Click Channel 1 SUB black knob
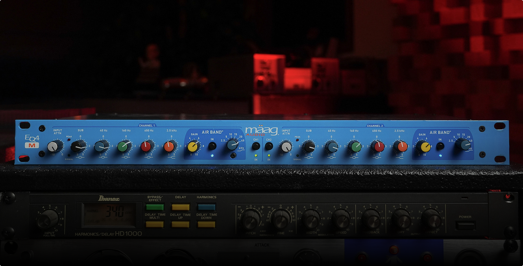This screenshot has width=523, height=266. (x=78, y=146)
